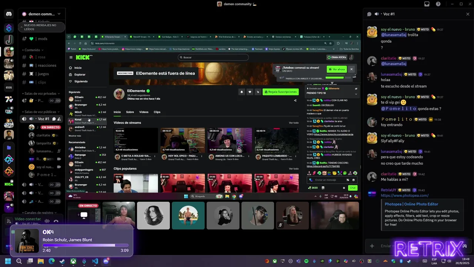Image resolution: width=474 pixels, height=267 pixels.
Task: Collapse Salas de voz públicas category
Action: (x=40, y=112)
